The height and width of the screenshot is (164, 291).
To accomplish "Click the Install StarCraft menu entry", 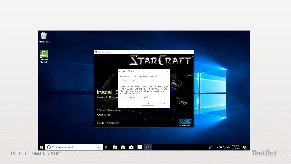I will tap(107, 92).
